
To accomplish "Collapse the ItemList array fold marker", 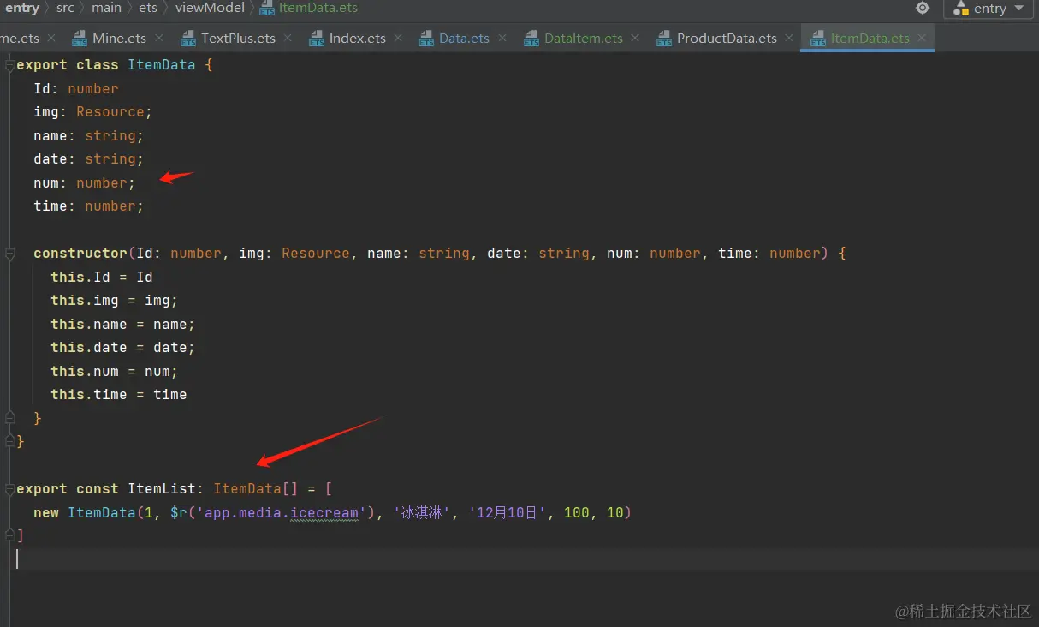I will (9, 489).
